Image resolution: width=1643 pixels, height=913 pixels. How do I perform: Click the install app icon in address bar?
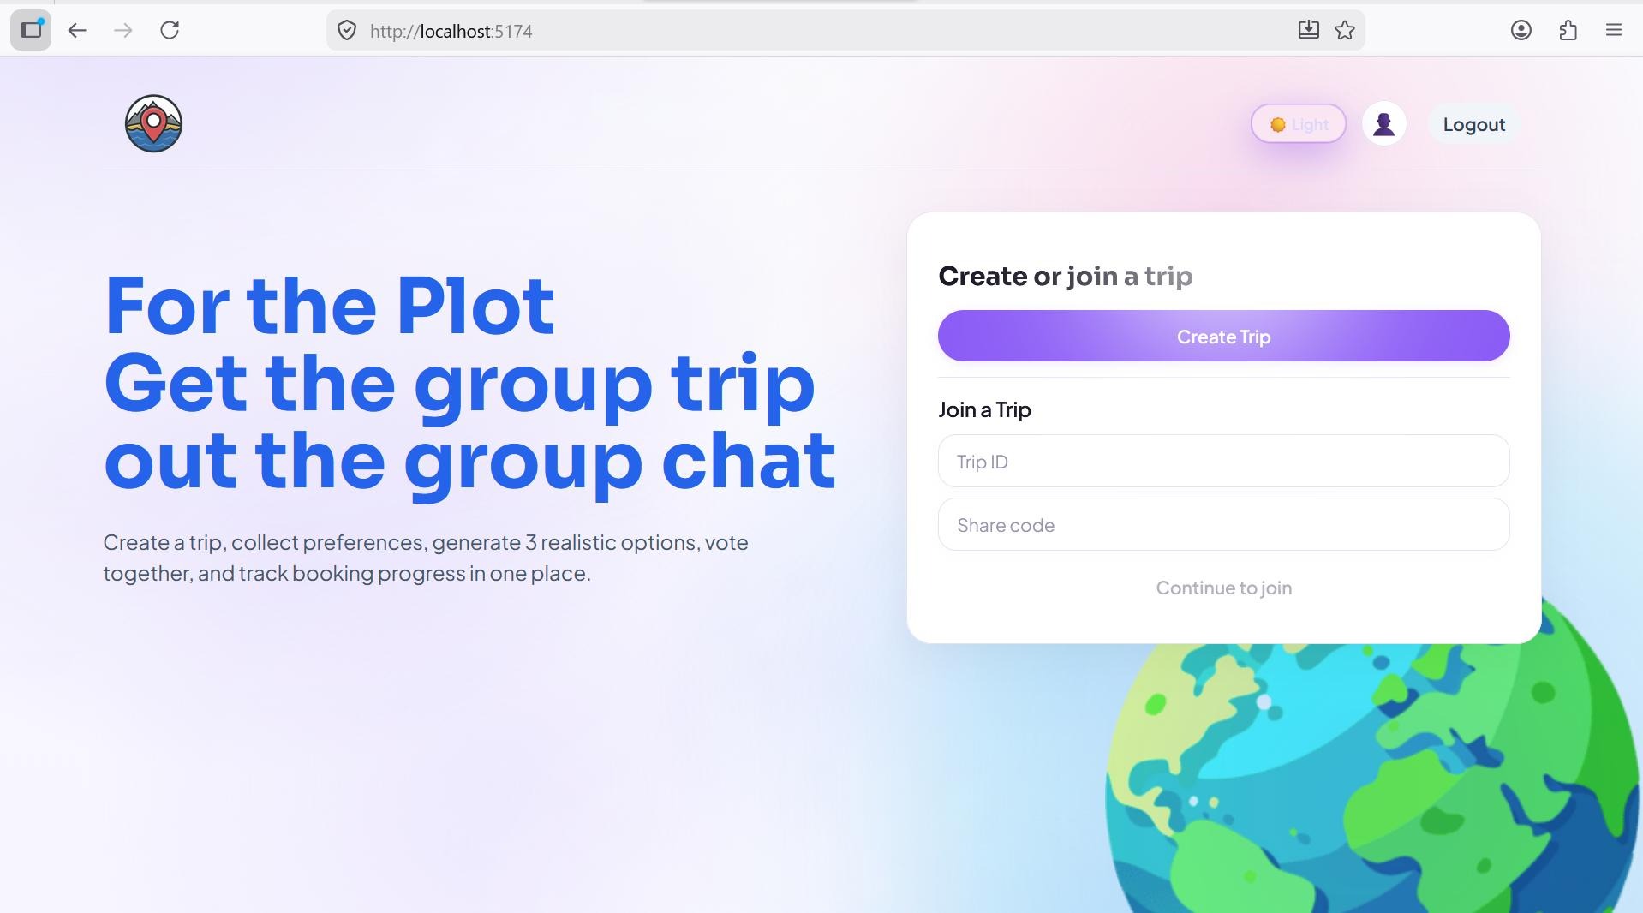(1308, 31)
